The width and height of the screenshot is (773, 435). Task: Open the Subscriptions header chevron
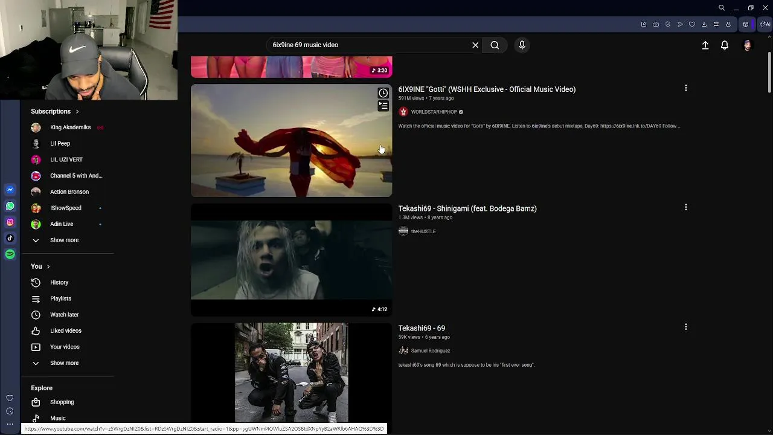click(77, 112)
